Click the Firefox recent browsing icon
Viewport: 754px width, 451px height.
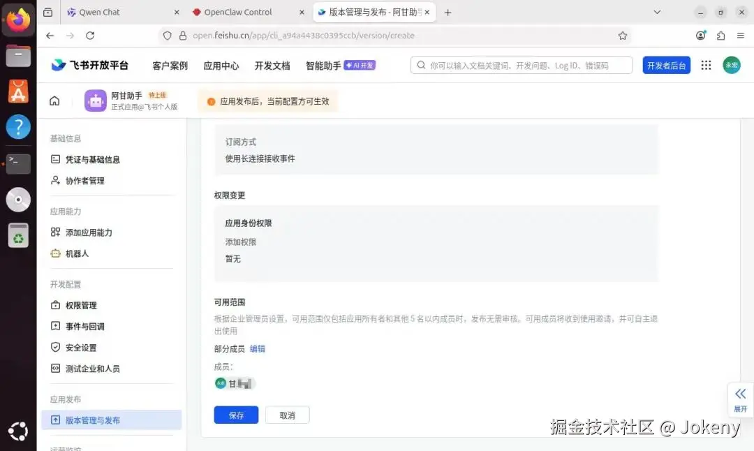pyautogui.click(x=47, y=12)
